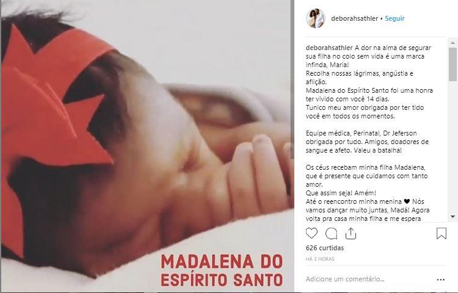Click the baby photo in the post
458x293 pixels.
[147, 146]
